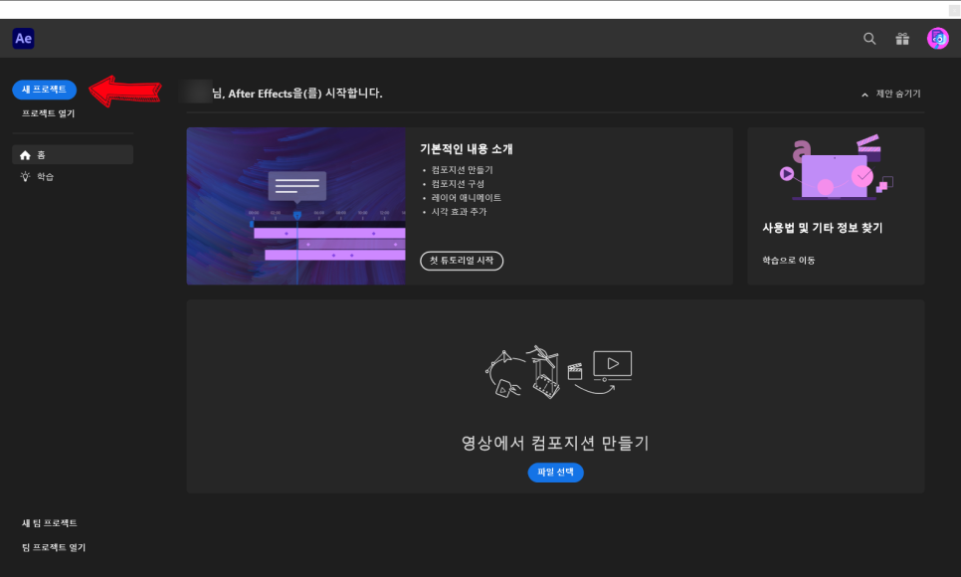Click the 사용법 및 기타 정보 찾기 card title
961x577 pixels.
pos(822,228)
